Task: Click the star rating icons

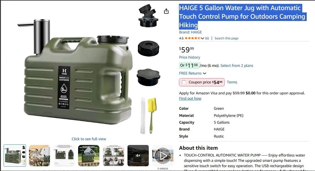Action: 192,38
